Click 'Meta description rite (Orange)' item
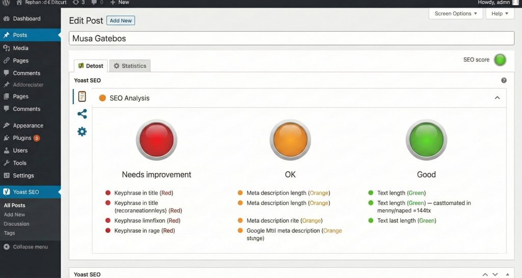Viewport: 522px width, 278px height. pyautogui.click(x=280, y=221)
